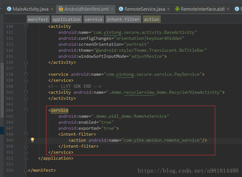Collapse fold marker at line 336
This screenshot has height=177, width=242.
tap(26, 62)
